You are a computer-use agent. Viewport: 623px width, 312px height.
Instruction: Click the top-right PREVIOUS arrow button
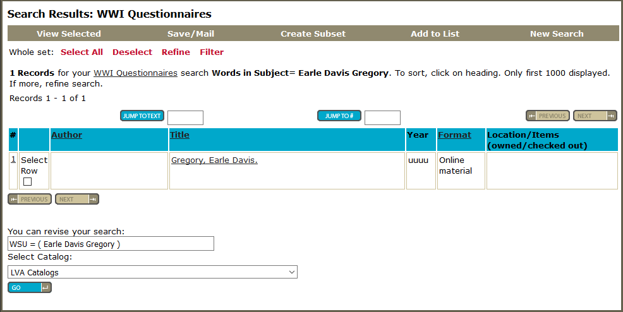(548, 116)
